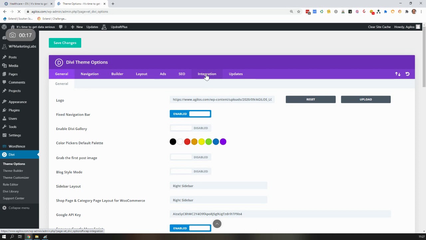Open the Sidebar Layout dropdown
The height and width of the screenshot is (240, 426).
tap(218, 186)
